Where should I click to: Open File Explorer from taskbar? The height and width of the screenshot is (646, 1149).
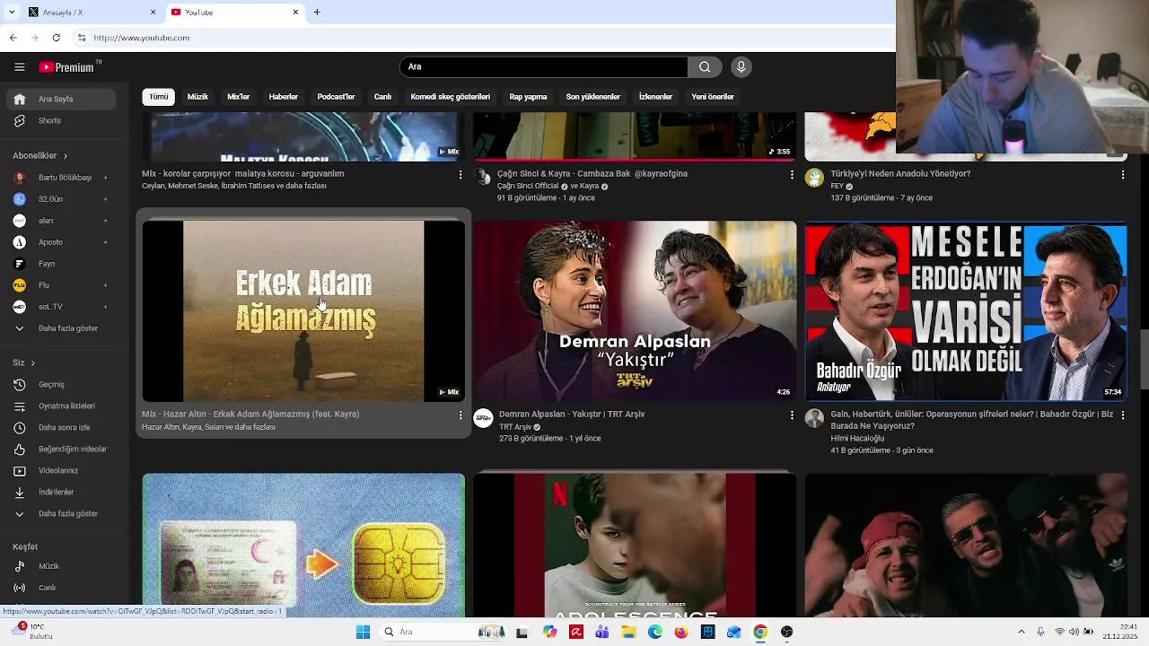pyautogui.click(x=628, y=632)
